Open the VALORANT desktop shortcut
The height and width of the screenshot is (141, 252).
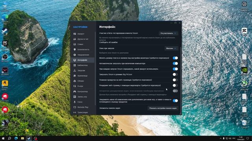(5, 71)
